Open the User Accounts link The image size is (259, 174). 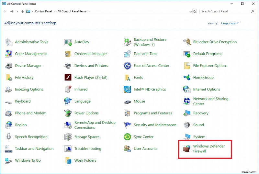pyautogui.click(x=145, y=148)
